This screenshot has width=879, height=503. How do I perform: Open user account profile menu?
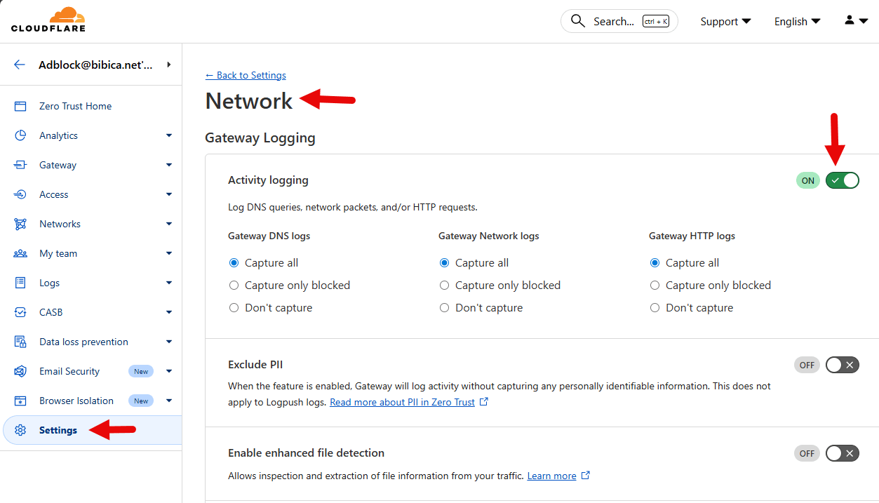tap(855, 21)
